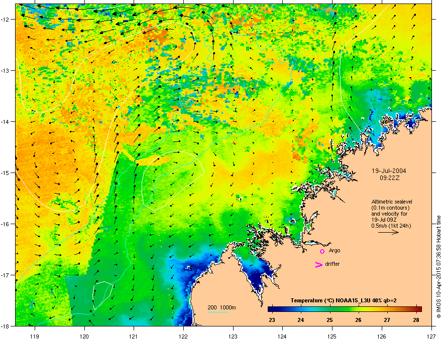Click the longitude axis label '126'
The height and width of the screenshot is (341, 442).
tap(382, 336)
